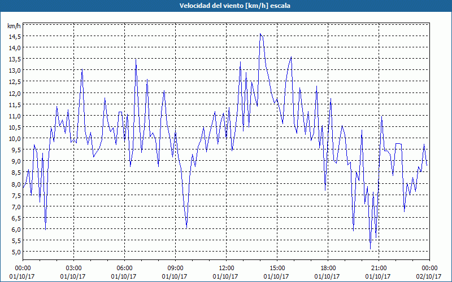Select the '6,5' axis value
Screen dimensions: 452x282
tap(16, 218)
